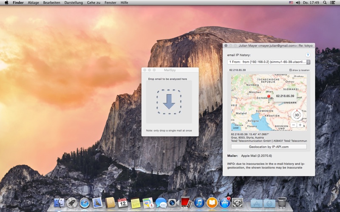Open the App Store Dock icon
340x212 pixels.
225,203
